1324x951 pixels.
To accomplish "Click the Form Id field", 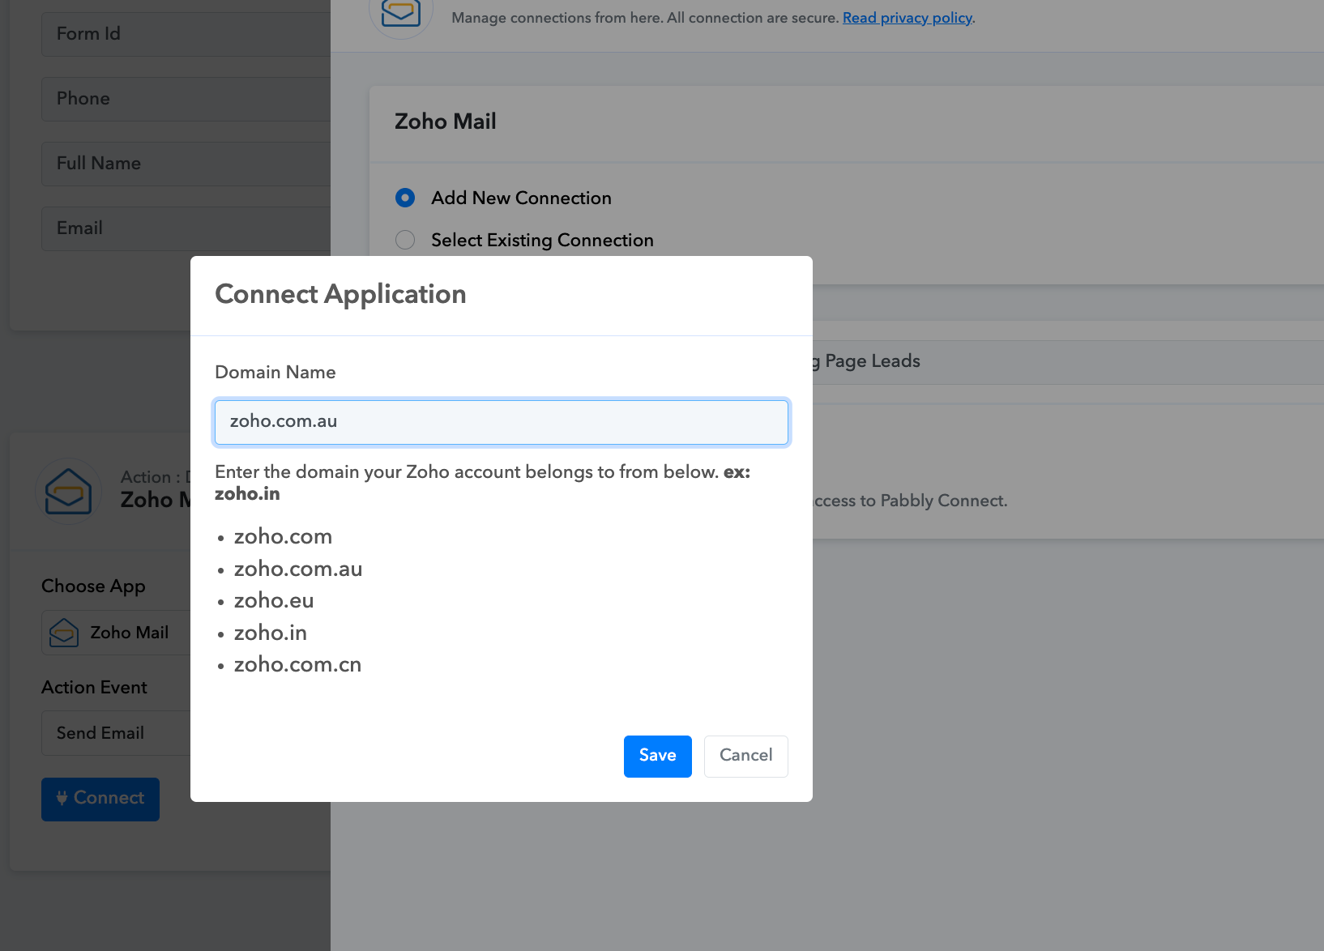I will point(186,34).
